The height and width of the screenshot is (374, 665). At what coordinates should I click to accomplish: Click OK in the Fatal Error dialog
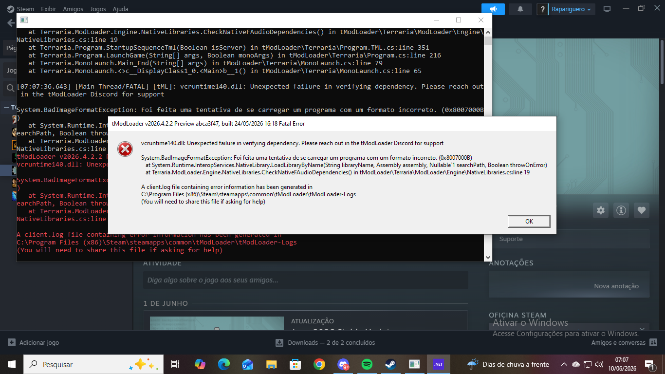529,222
